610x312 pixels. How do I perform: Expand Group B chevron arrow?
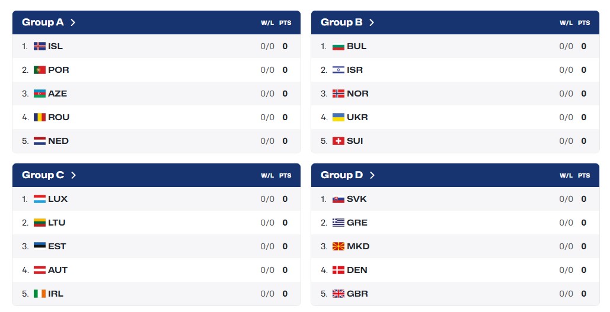click(x=372, y=22)
